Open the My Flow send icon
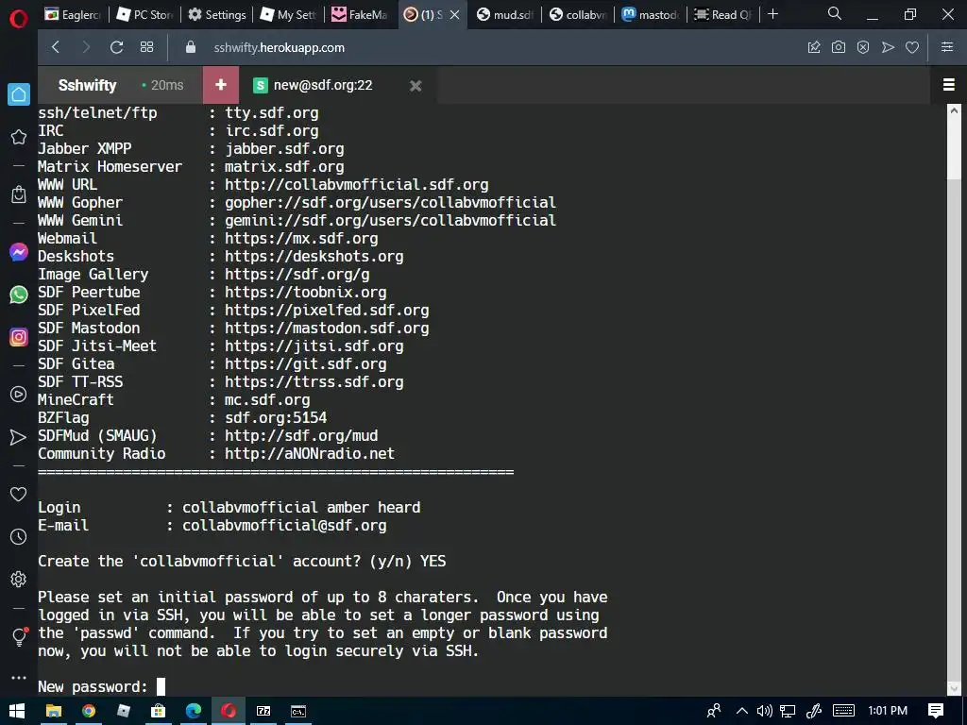The image size is (967, 725). pyautogui.click(x=888, y=47)
